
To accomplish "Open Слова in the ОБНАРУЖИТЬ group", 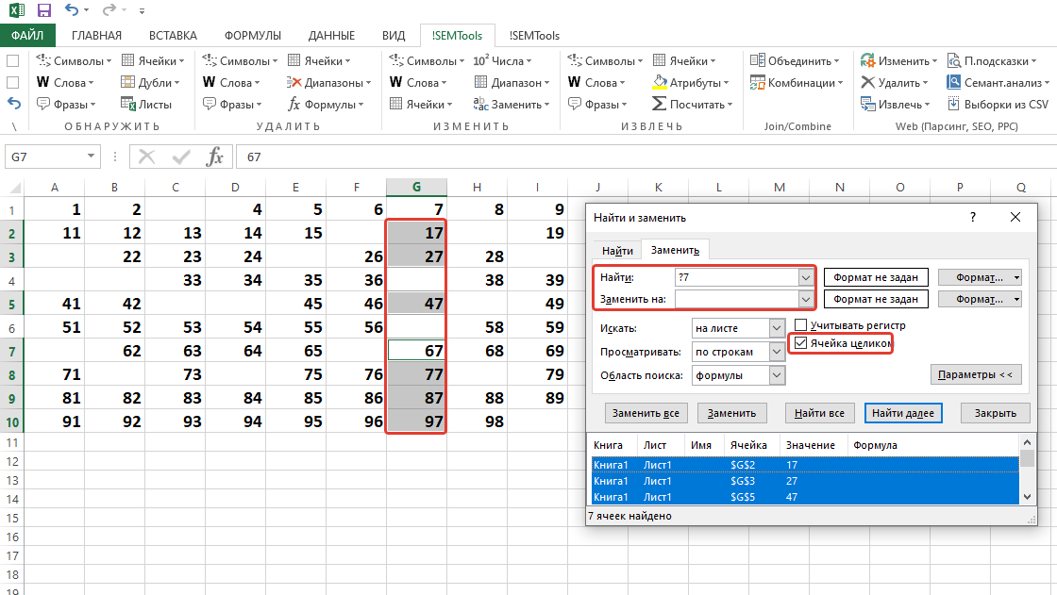I will point(65,82).
